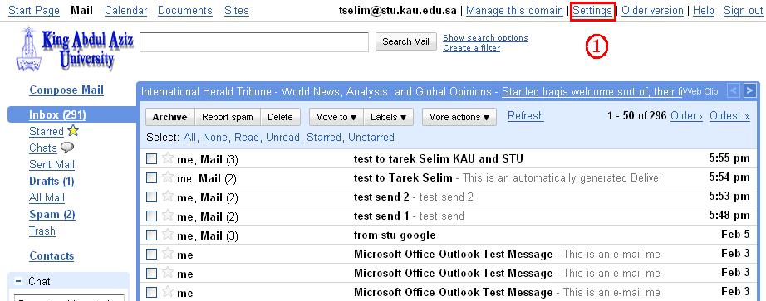Click the yellow star icon beside Starred
766x301 pixels.
(x=73, y=131)
